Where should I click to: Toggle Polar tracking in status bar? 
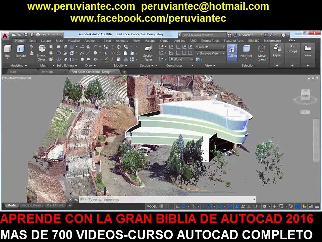click(x=183, y=206)
